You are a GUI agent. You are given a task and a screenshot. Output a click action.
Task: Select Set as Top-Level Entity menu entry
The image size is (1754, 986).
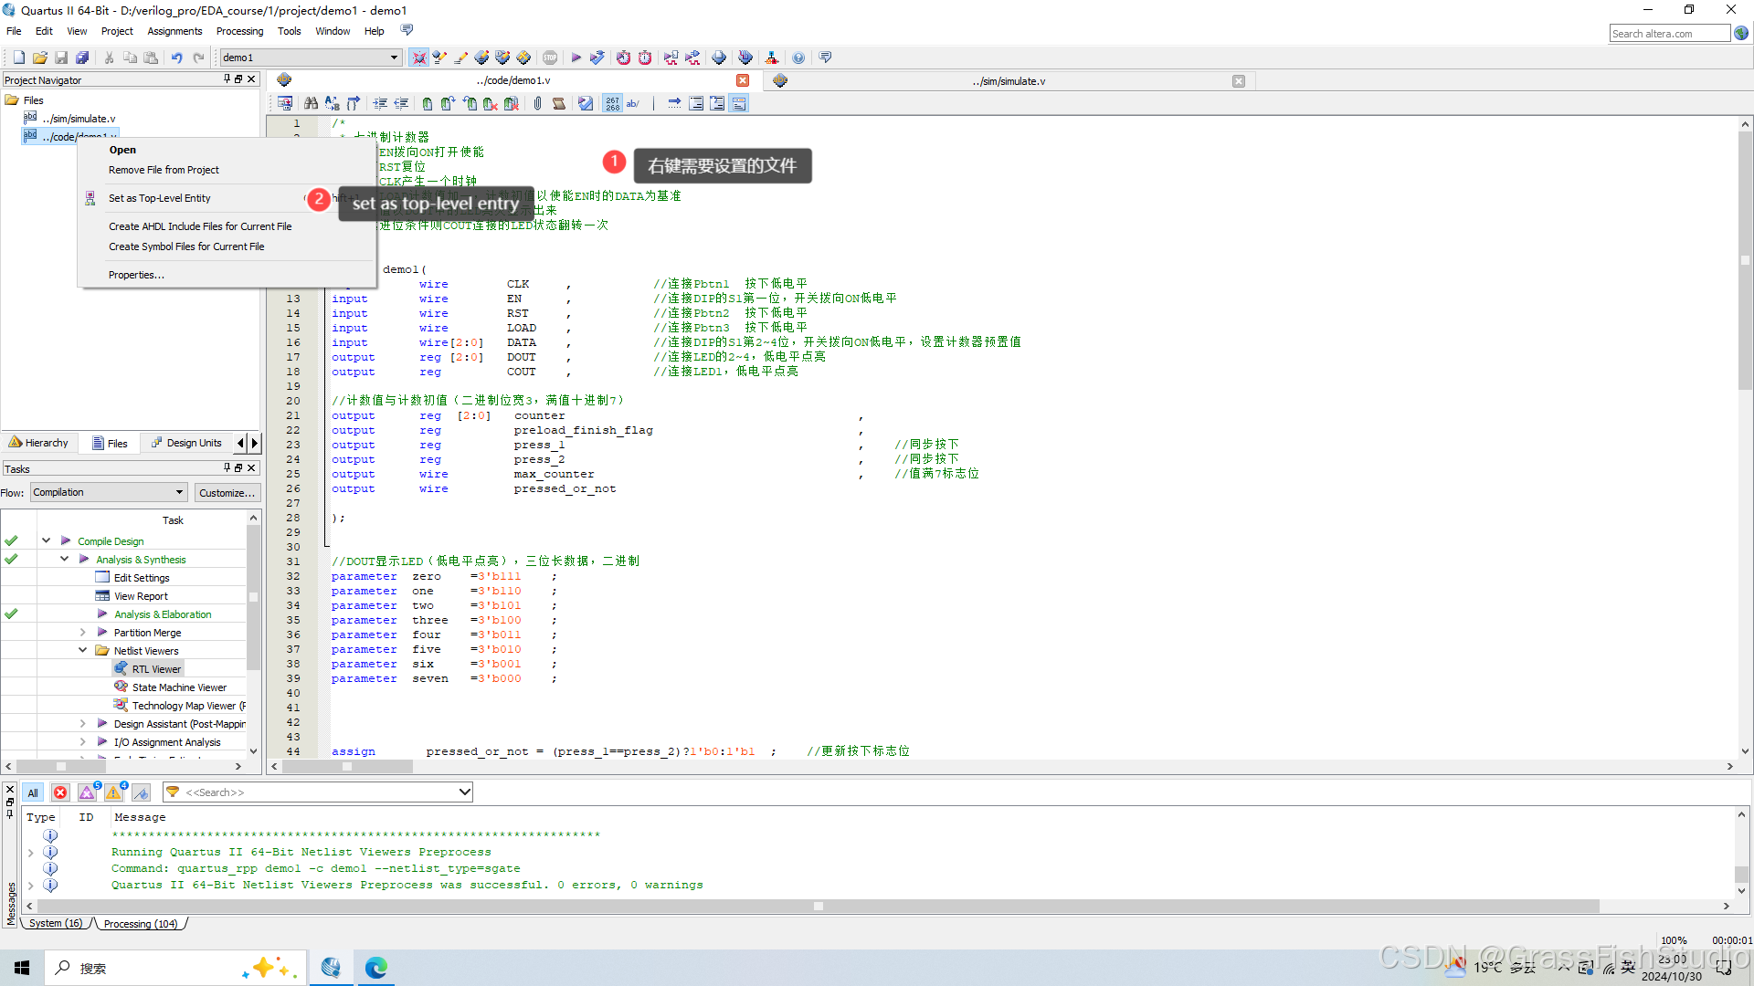(160, 198)
